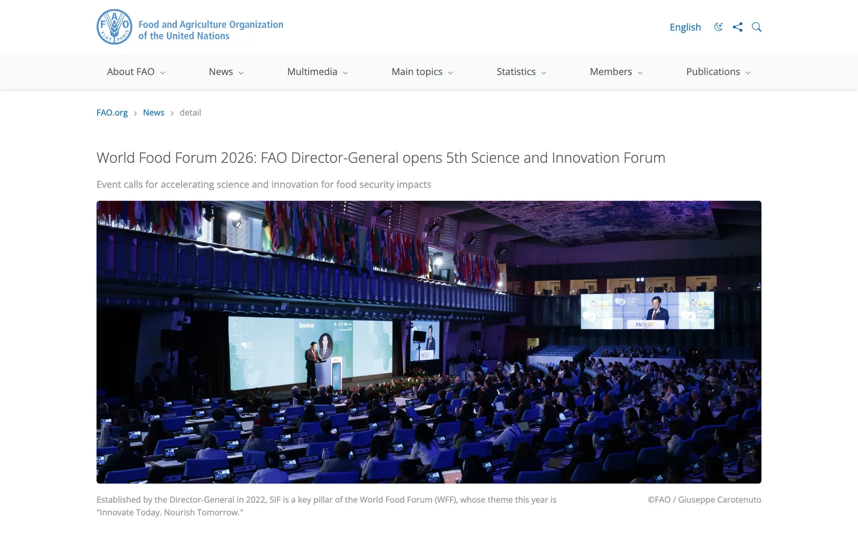Click the 'Event calls for accelerating' subtitle
The width and height of the screenshot is (858, 536).
[264, 184]
